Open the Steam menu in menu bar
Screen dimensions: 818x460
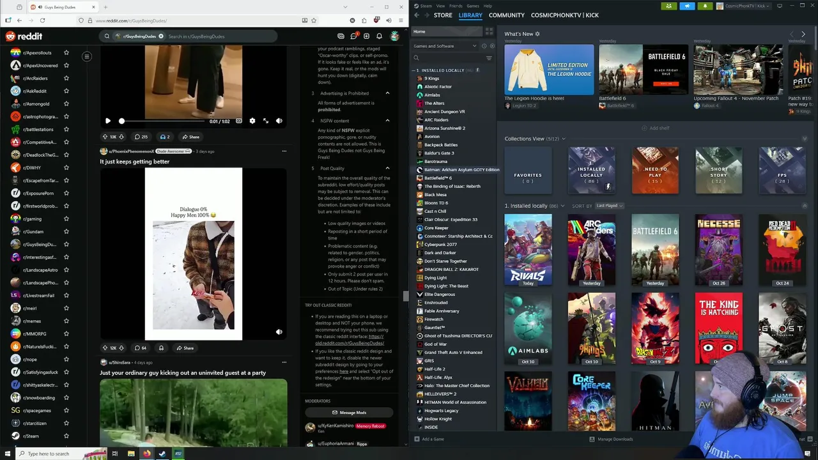click(426, 6)
